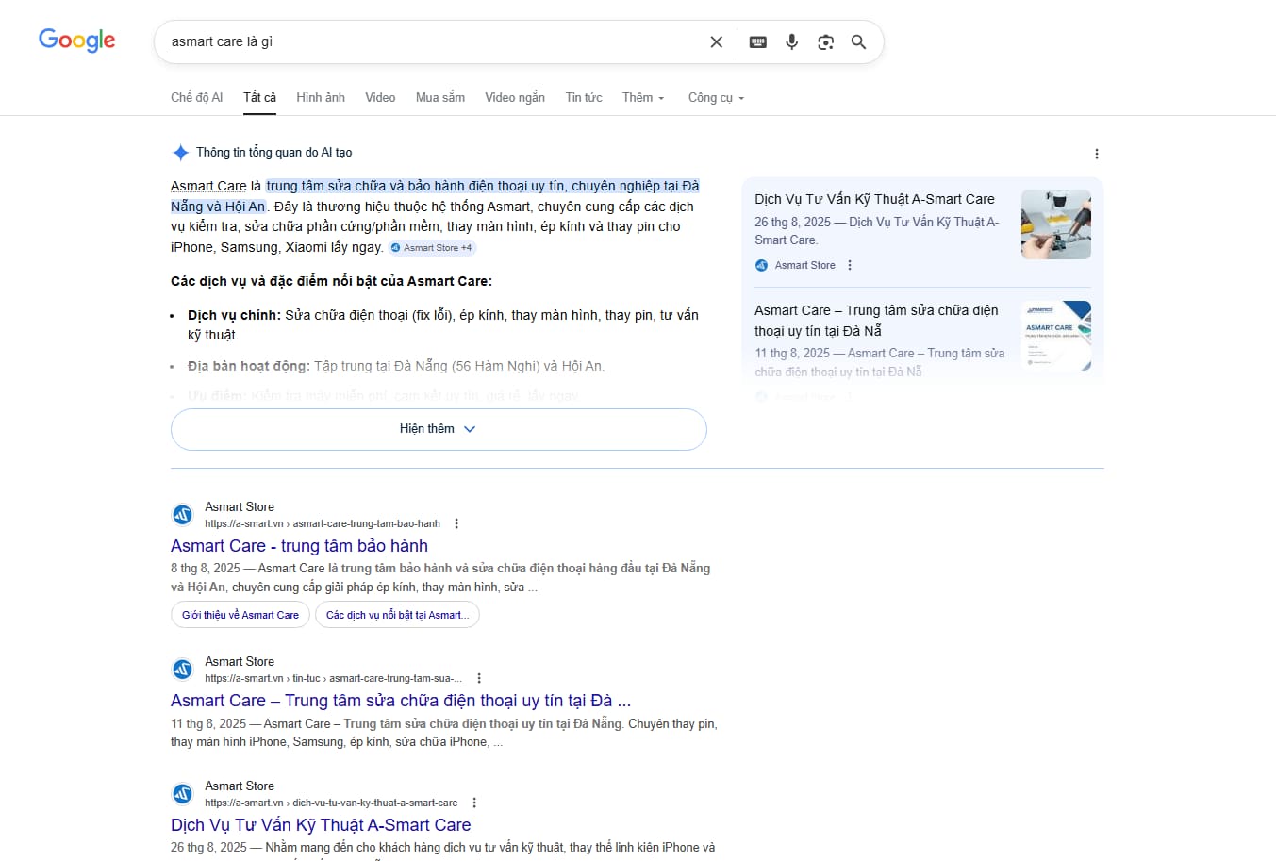
Task: Click inside the search text field
Action: pyautogui.click(x=424, y=42)
